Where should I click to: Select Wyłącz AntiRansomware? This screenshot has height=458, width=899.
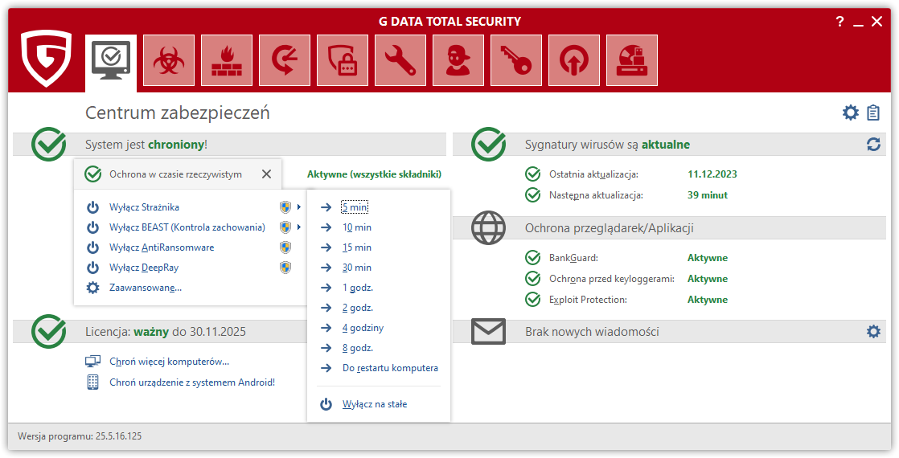tap(162, 247)
